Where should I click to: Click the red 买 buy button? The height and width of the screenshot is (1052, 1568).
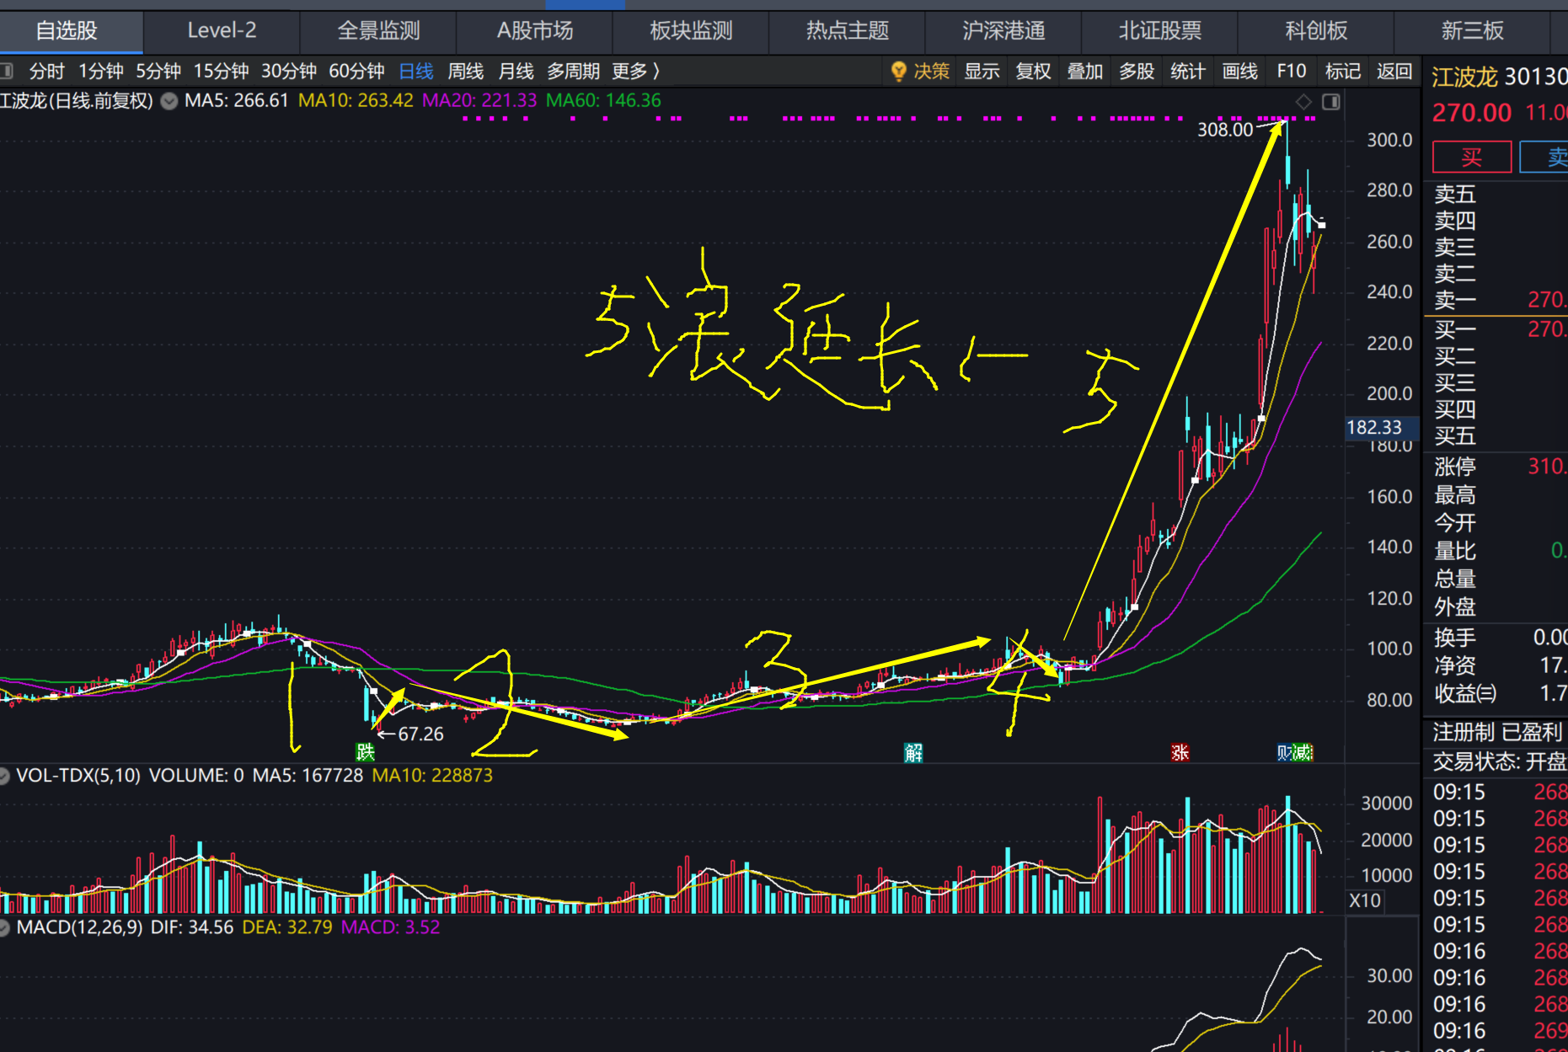[1472, 157]
